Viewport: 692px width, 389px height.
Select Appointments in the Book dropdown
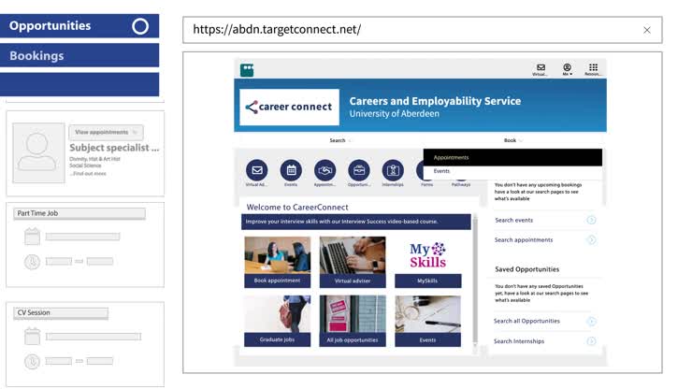tap(512, 157)
